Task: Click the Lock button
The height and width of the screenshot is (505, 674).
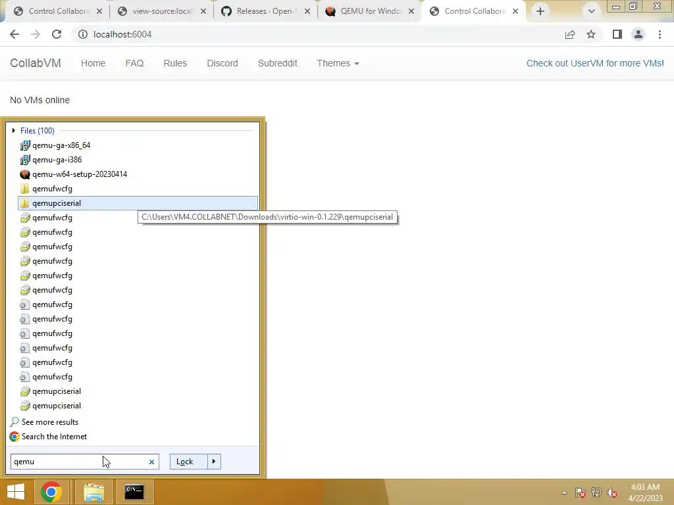Action: pyautogui.click(x=188, y=462)
